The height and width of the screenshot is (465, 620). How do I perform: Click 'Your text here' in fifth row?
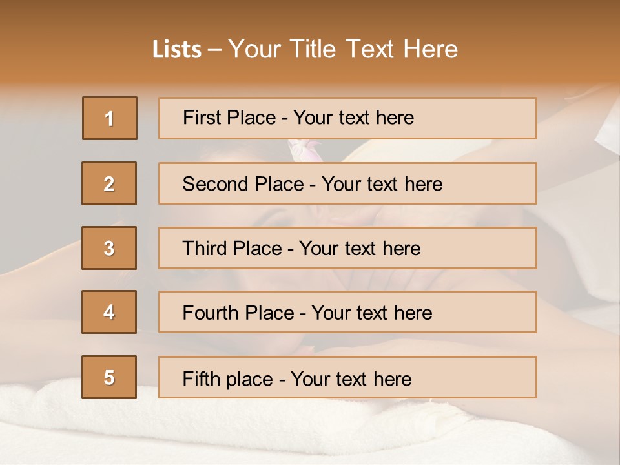pos(351,378)
